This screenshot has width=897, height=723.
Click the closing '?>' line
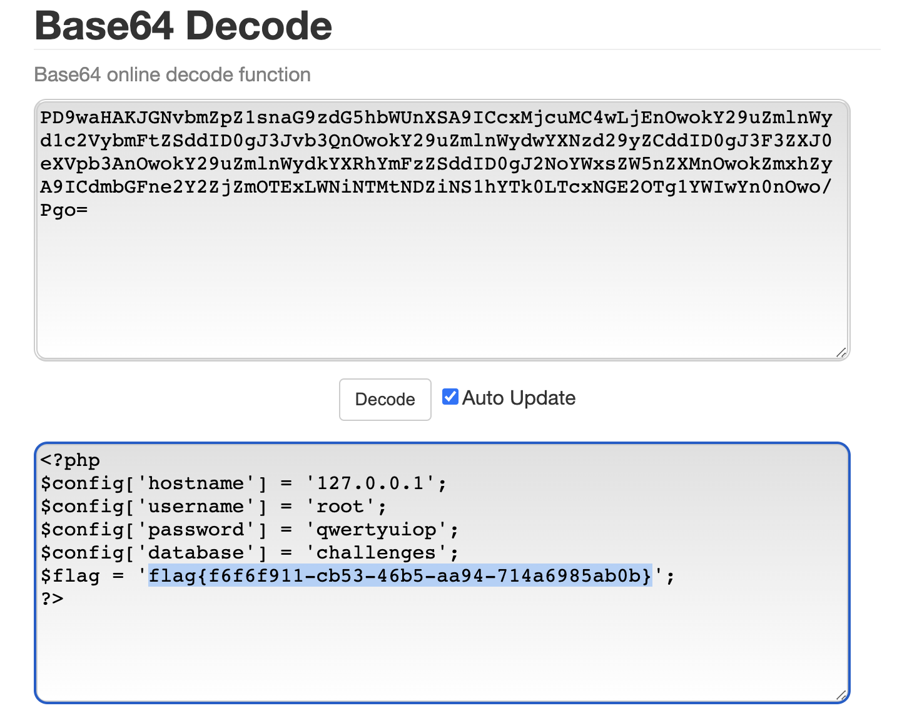(x=53, y=599)
